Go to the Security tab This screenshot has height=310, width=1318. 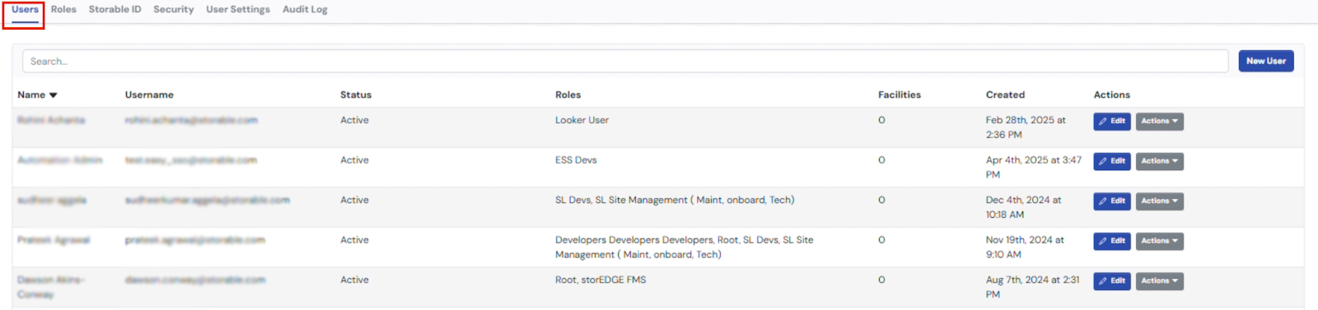(173, 10)
